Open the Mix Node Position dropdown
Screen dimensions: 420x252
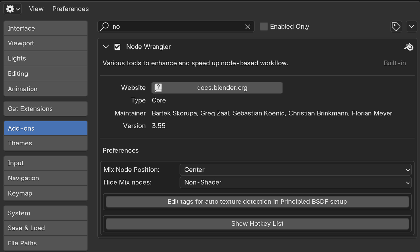[x=295, y=170]
